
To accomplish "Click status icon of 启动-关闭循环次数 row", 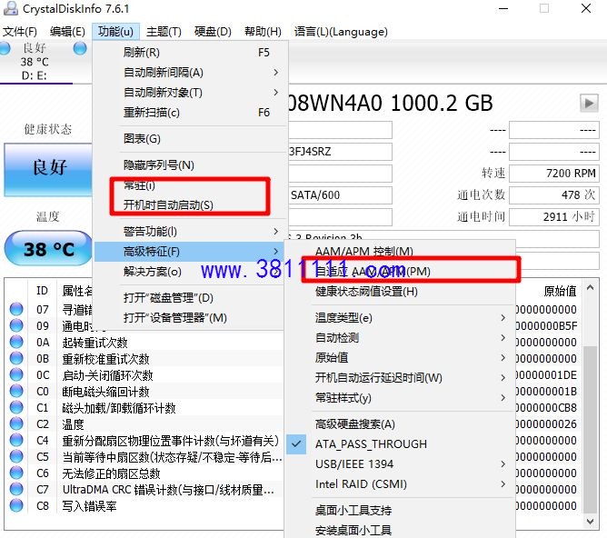I will click(16, 374).
